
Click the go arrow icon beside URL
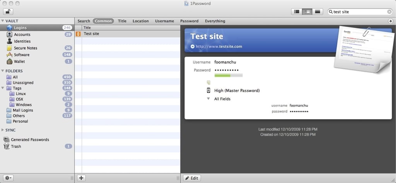[x=193, y=46]
